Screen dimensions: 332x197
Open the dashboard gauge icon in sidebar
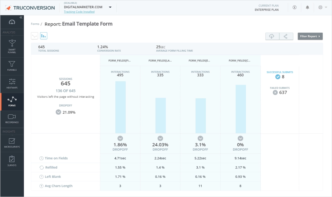click(12, 22)
